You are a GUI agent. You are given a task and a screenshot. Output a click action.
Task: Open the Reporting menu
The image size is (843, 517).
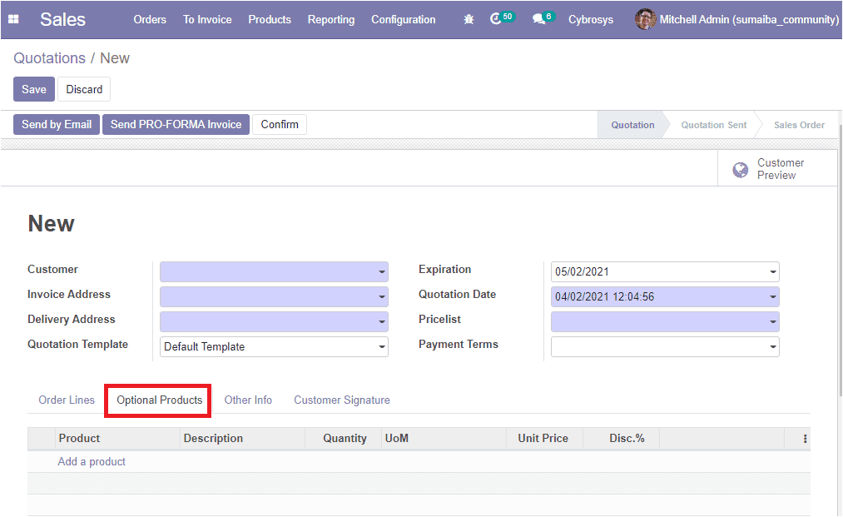(330, 19)
